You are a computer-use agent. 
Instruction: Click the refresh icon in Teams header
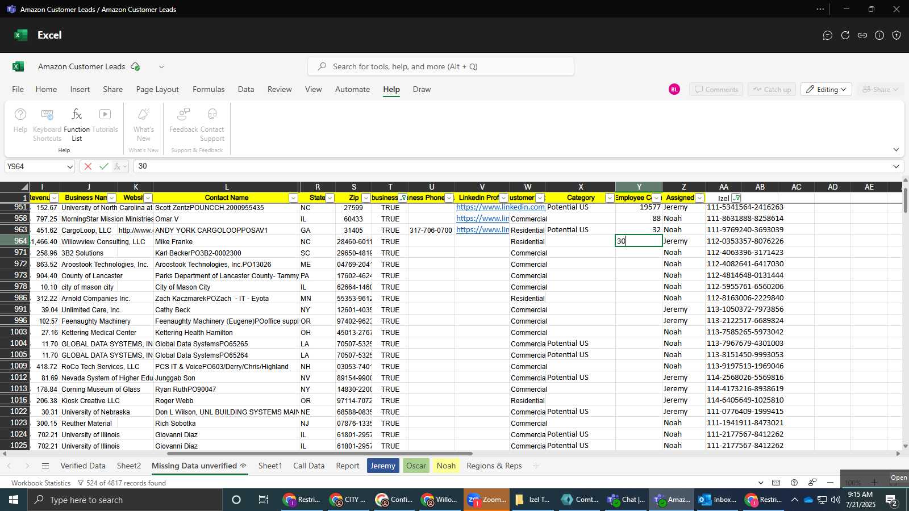coord(845,35)
